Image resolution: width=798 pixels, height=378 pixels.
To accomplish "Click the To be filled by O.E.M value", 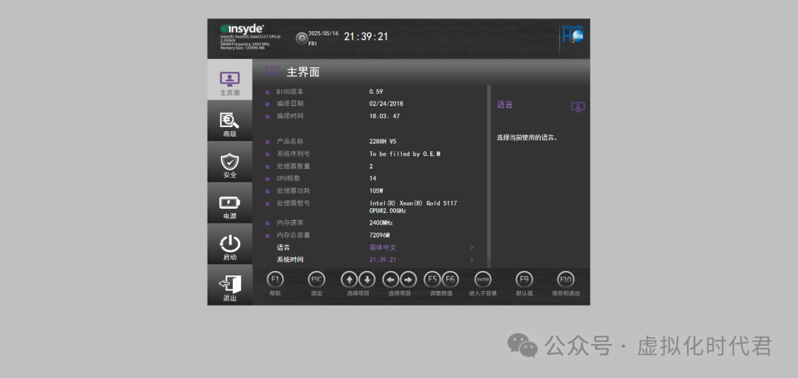I will click(x=405, y=154).
